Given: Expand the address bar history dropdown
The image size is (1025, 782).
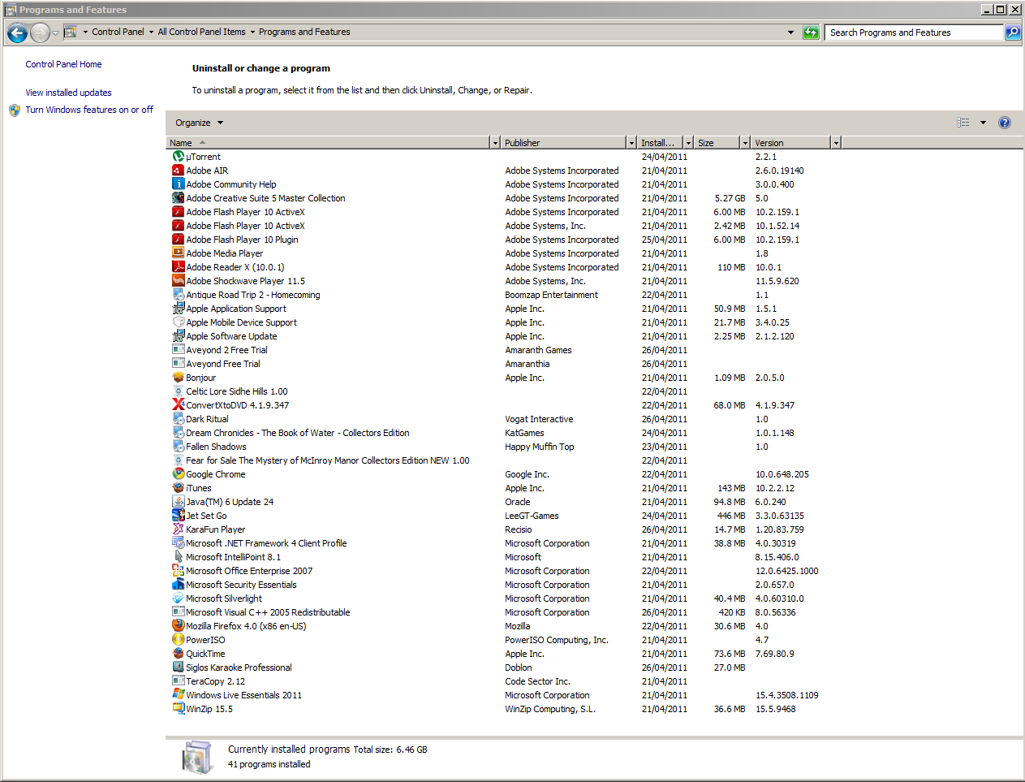Looking at the screenshot, I should click(791, 32).
